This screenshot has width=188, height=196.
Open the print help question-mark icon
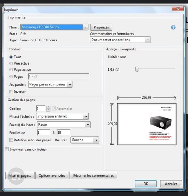point(173,27)
